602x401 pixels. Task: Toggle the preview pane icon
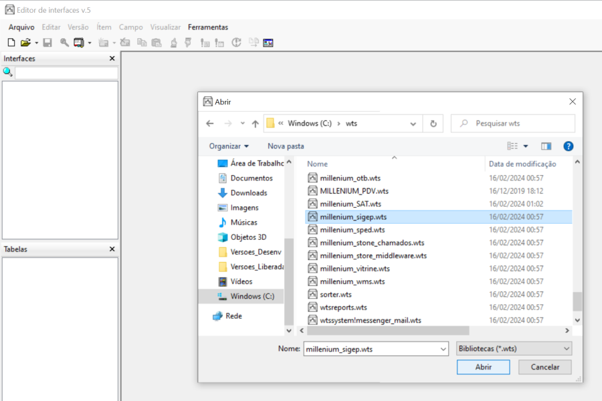(x=546, y=146)
